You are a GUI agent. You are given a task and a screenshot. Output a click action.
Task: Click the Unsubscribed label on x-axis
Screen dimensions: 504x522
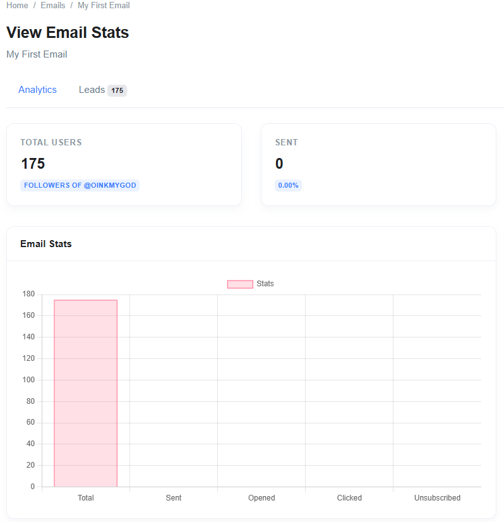pyautogui.click(x=437, y=498)
